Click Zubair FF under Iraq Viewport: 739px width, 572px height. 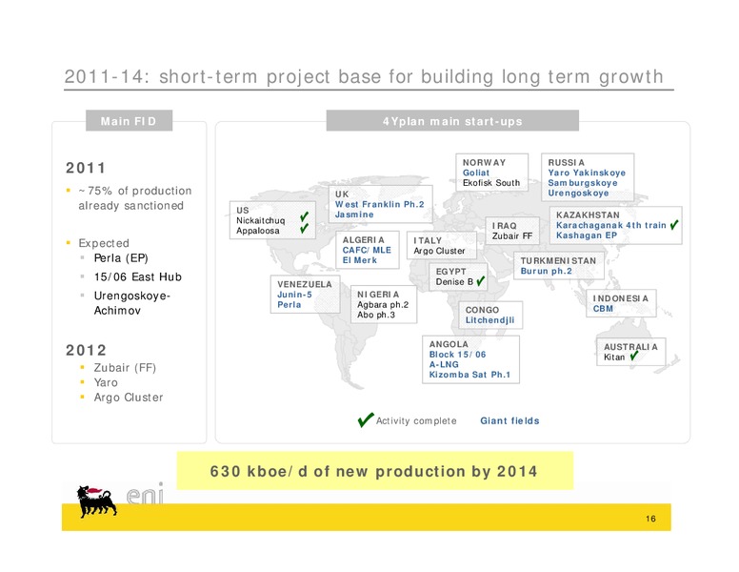pos(512,236)
